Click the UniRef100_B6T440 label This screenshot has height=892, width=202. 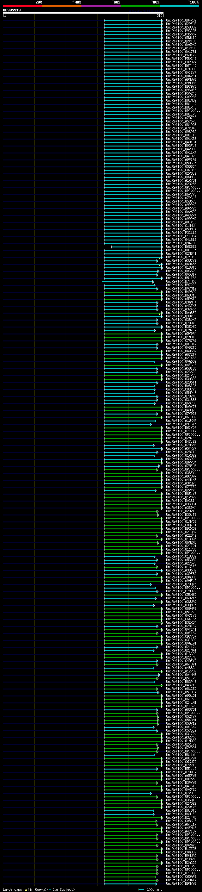(x=181, y=65)
